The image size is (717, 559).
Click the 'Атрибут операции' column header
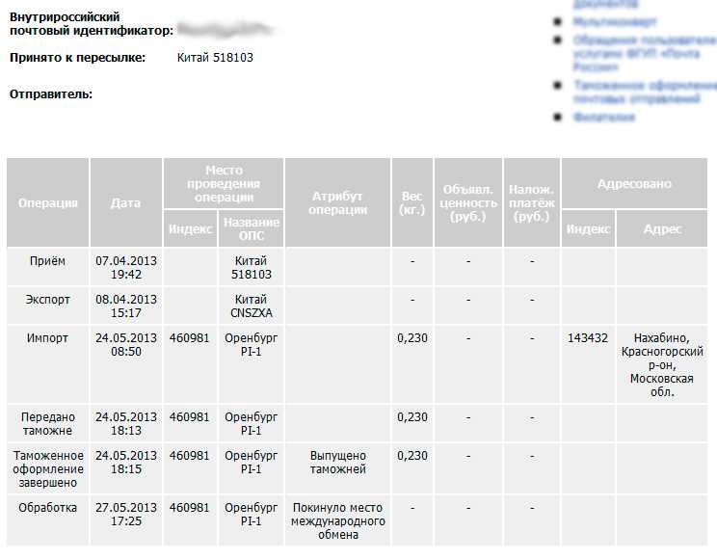337,202
